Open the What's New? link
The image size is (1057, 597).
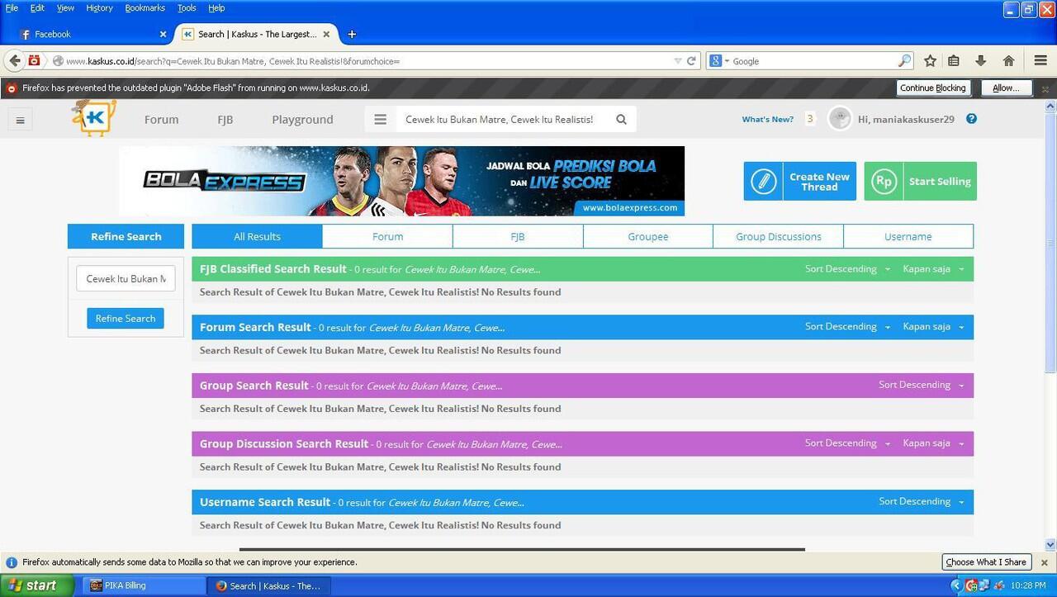pyautogui.click(x=767, y=119)
